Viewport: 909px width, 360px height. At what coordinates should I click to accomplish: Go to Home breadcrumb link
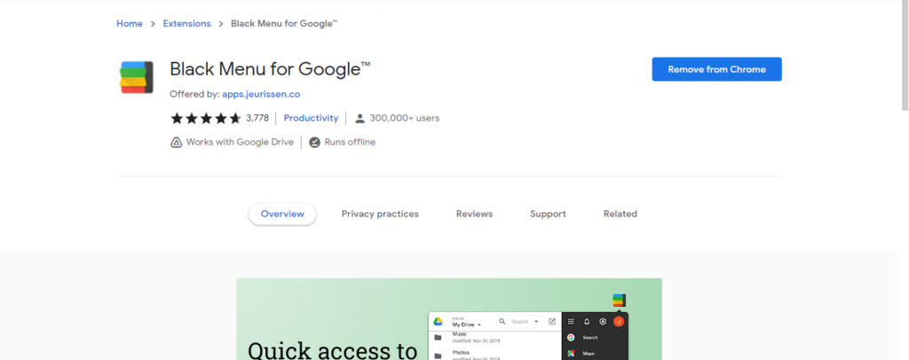click(x=130, y=24)
